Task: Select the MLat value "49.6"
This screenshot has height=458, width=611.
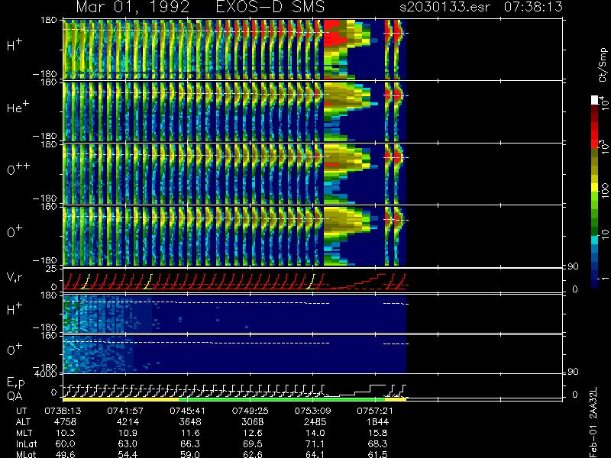Action: pyautogui.click(x=65, y=454)
